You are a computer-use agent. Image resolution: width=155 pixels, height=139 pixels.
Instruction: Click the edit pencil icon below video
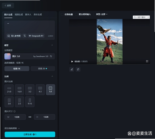(x=72, y=69)
